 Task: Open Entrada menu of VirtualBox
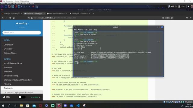point(18,4)
